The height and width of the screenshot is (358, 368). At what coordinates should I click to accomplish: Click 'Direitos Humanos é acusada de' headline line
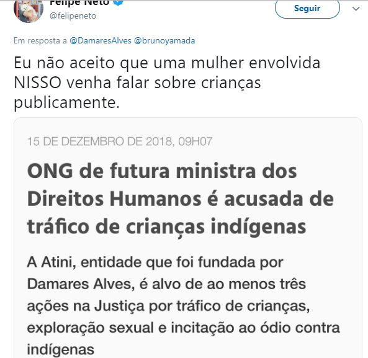[180, 199]
